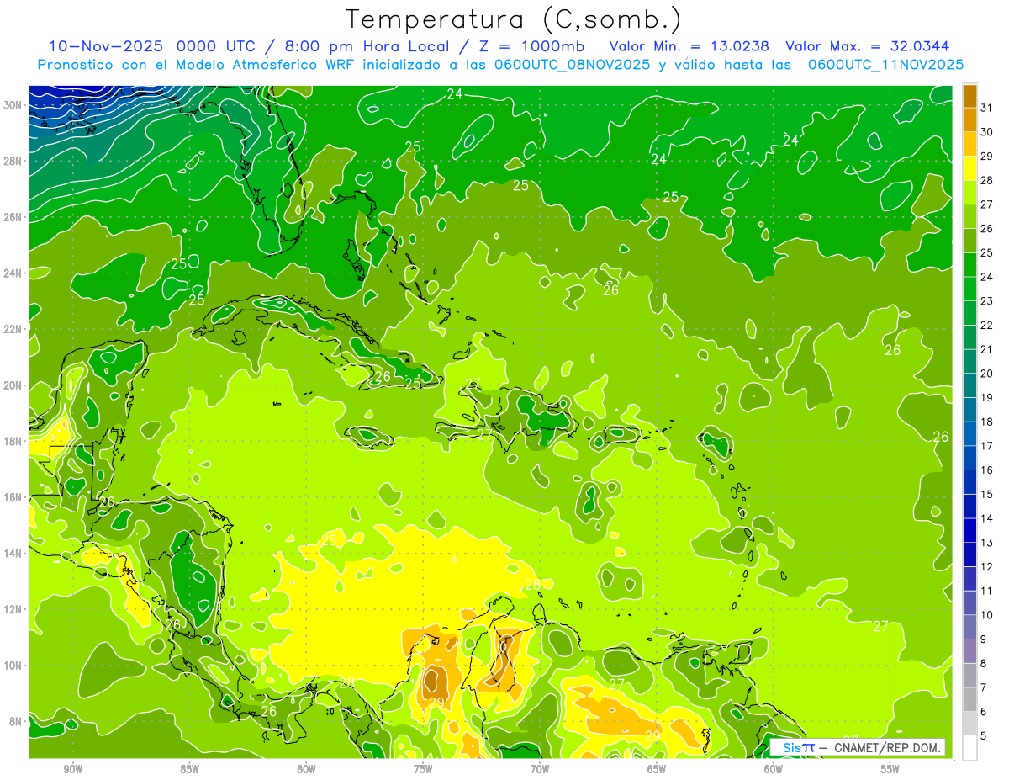Click the "18N" latitude axis label
The width and height of the screenshot is (1009, 780).
[14, 441]
